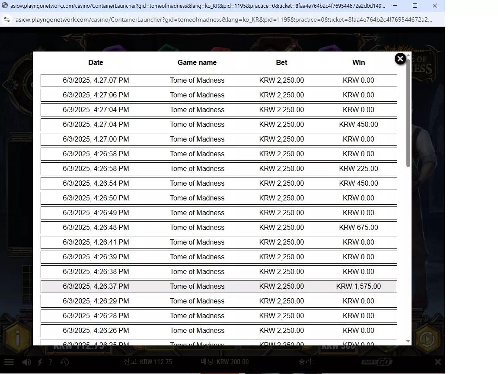This screenshot has height=374, width=498.
Task: Click the KRW 225.00 win cell
Action: pos(358,169)
